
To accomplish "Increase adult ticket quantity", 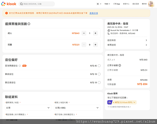I will (x=96, y=33).
